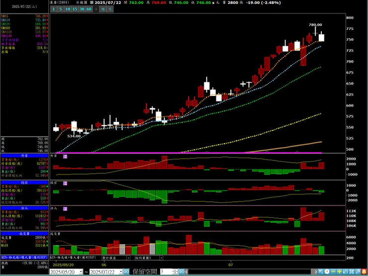Click the SMA10 legend row
Screen dimensions: 368x276
click(x=24, y=20)
